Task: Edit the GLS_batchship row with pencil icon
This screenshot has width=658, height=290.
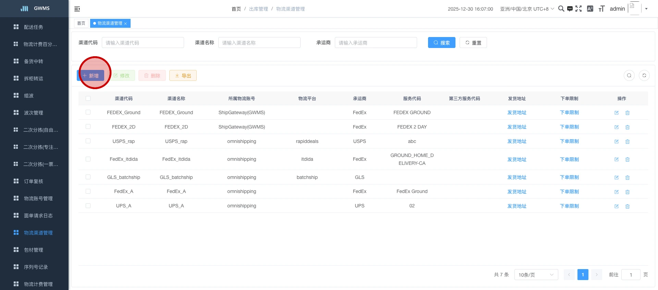Action: click(x=617, y=178)
